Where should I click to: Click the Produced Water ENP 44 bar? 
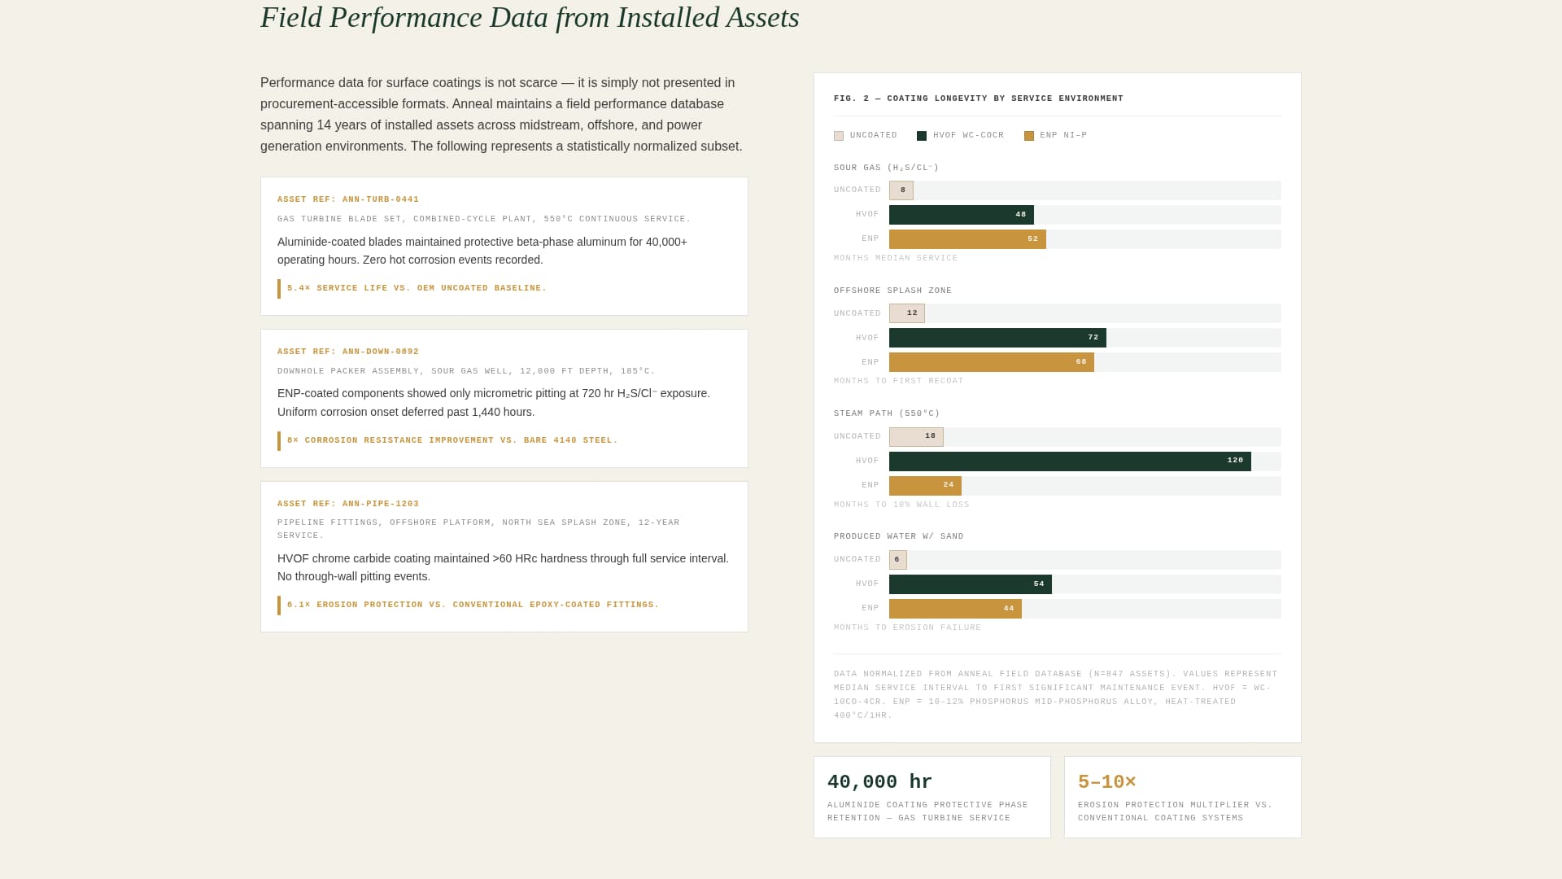tap(955, 609)
